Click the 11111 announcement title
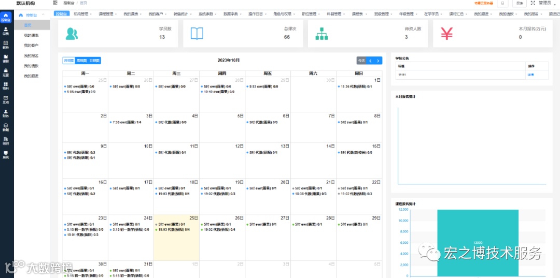This screenshot has height=278, width=560. coord(402,75)
